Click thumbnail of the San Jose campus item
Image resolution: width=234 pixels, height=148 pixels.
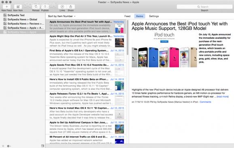pyautogui.click(x=119, y=129)
